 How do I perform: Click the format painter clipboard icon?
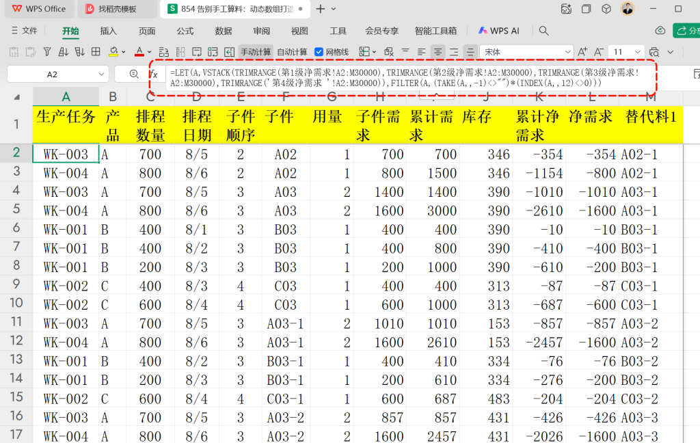30,52
